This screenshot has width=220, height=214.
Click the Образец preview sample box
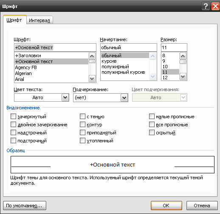[113, 164]
